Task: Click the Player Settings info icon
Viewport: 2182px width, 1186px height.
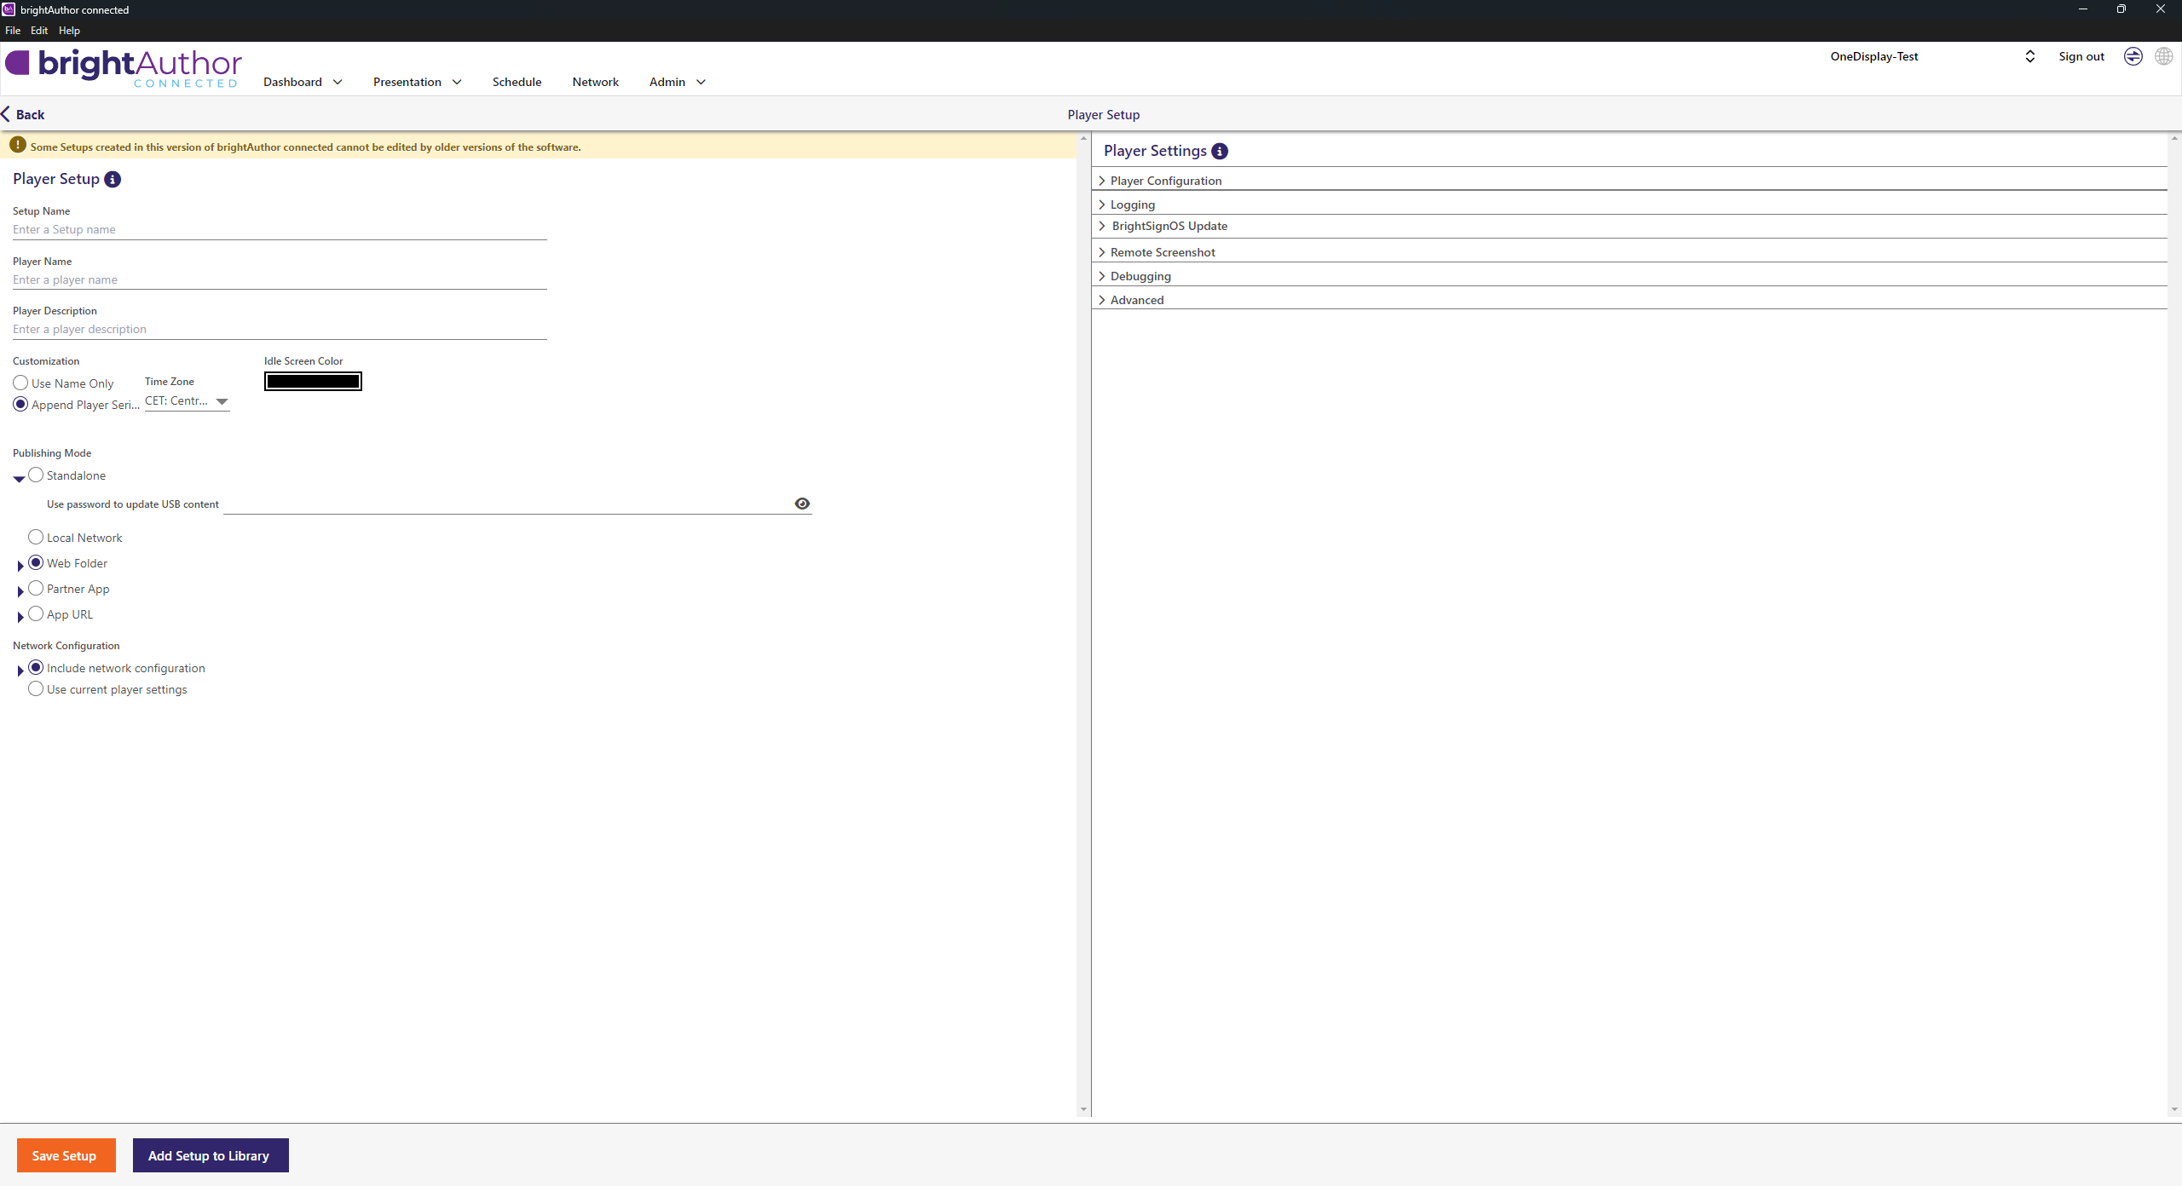Action: 1220,151
